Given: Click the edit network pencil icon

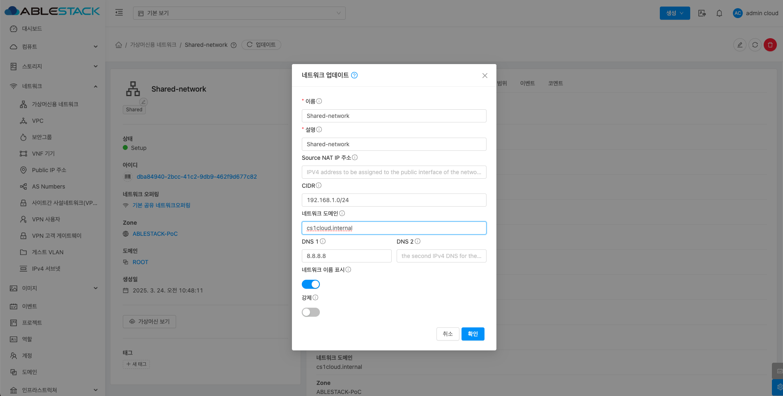Looking at the screenshot, I should (739, 45).
